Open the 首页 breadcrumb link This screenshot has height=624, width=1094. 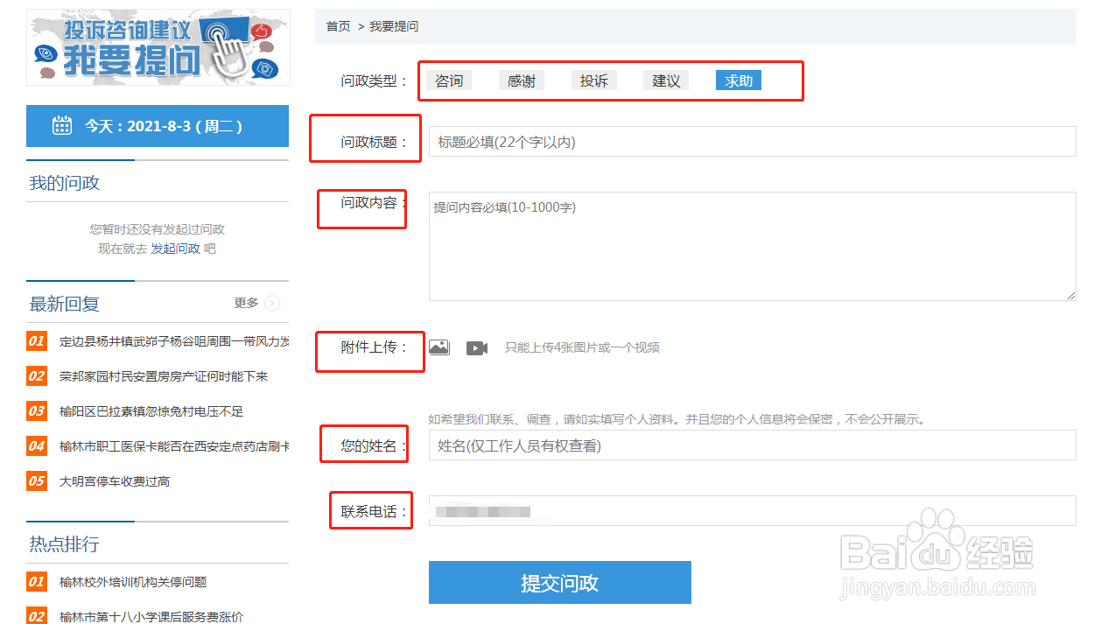(338, 26)
